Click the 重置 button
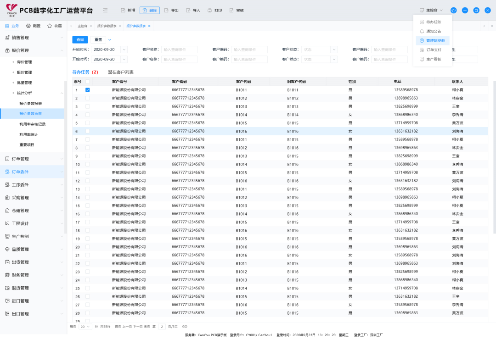Viewport: 496px width, 339px height. point(98,40)
